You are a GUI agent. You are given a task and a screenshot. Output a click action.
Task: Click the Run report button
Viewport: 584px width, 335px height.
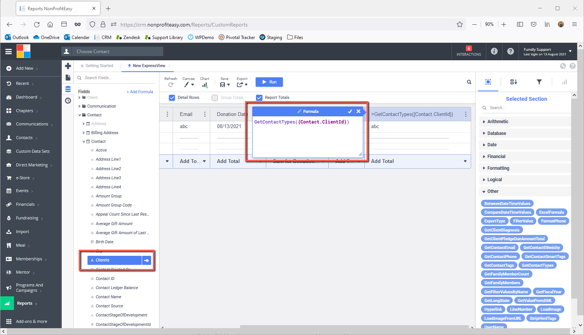click(x=269, y=82)
